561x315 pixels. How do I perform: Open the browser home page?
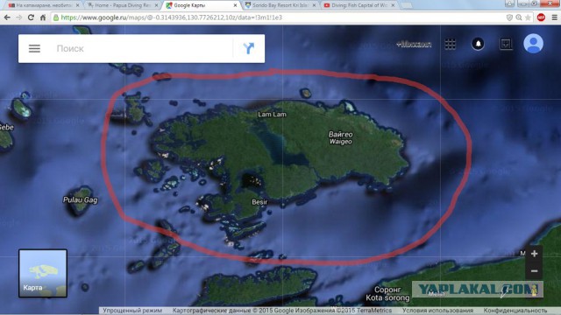pyautogui.click(x=43, y=17)
